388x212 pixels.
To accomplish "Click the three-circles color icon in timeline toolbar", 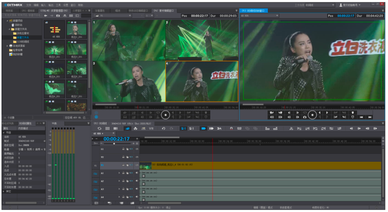I will (x=135, y=128).
